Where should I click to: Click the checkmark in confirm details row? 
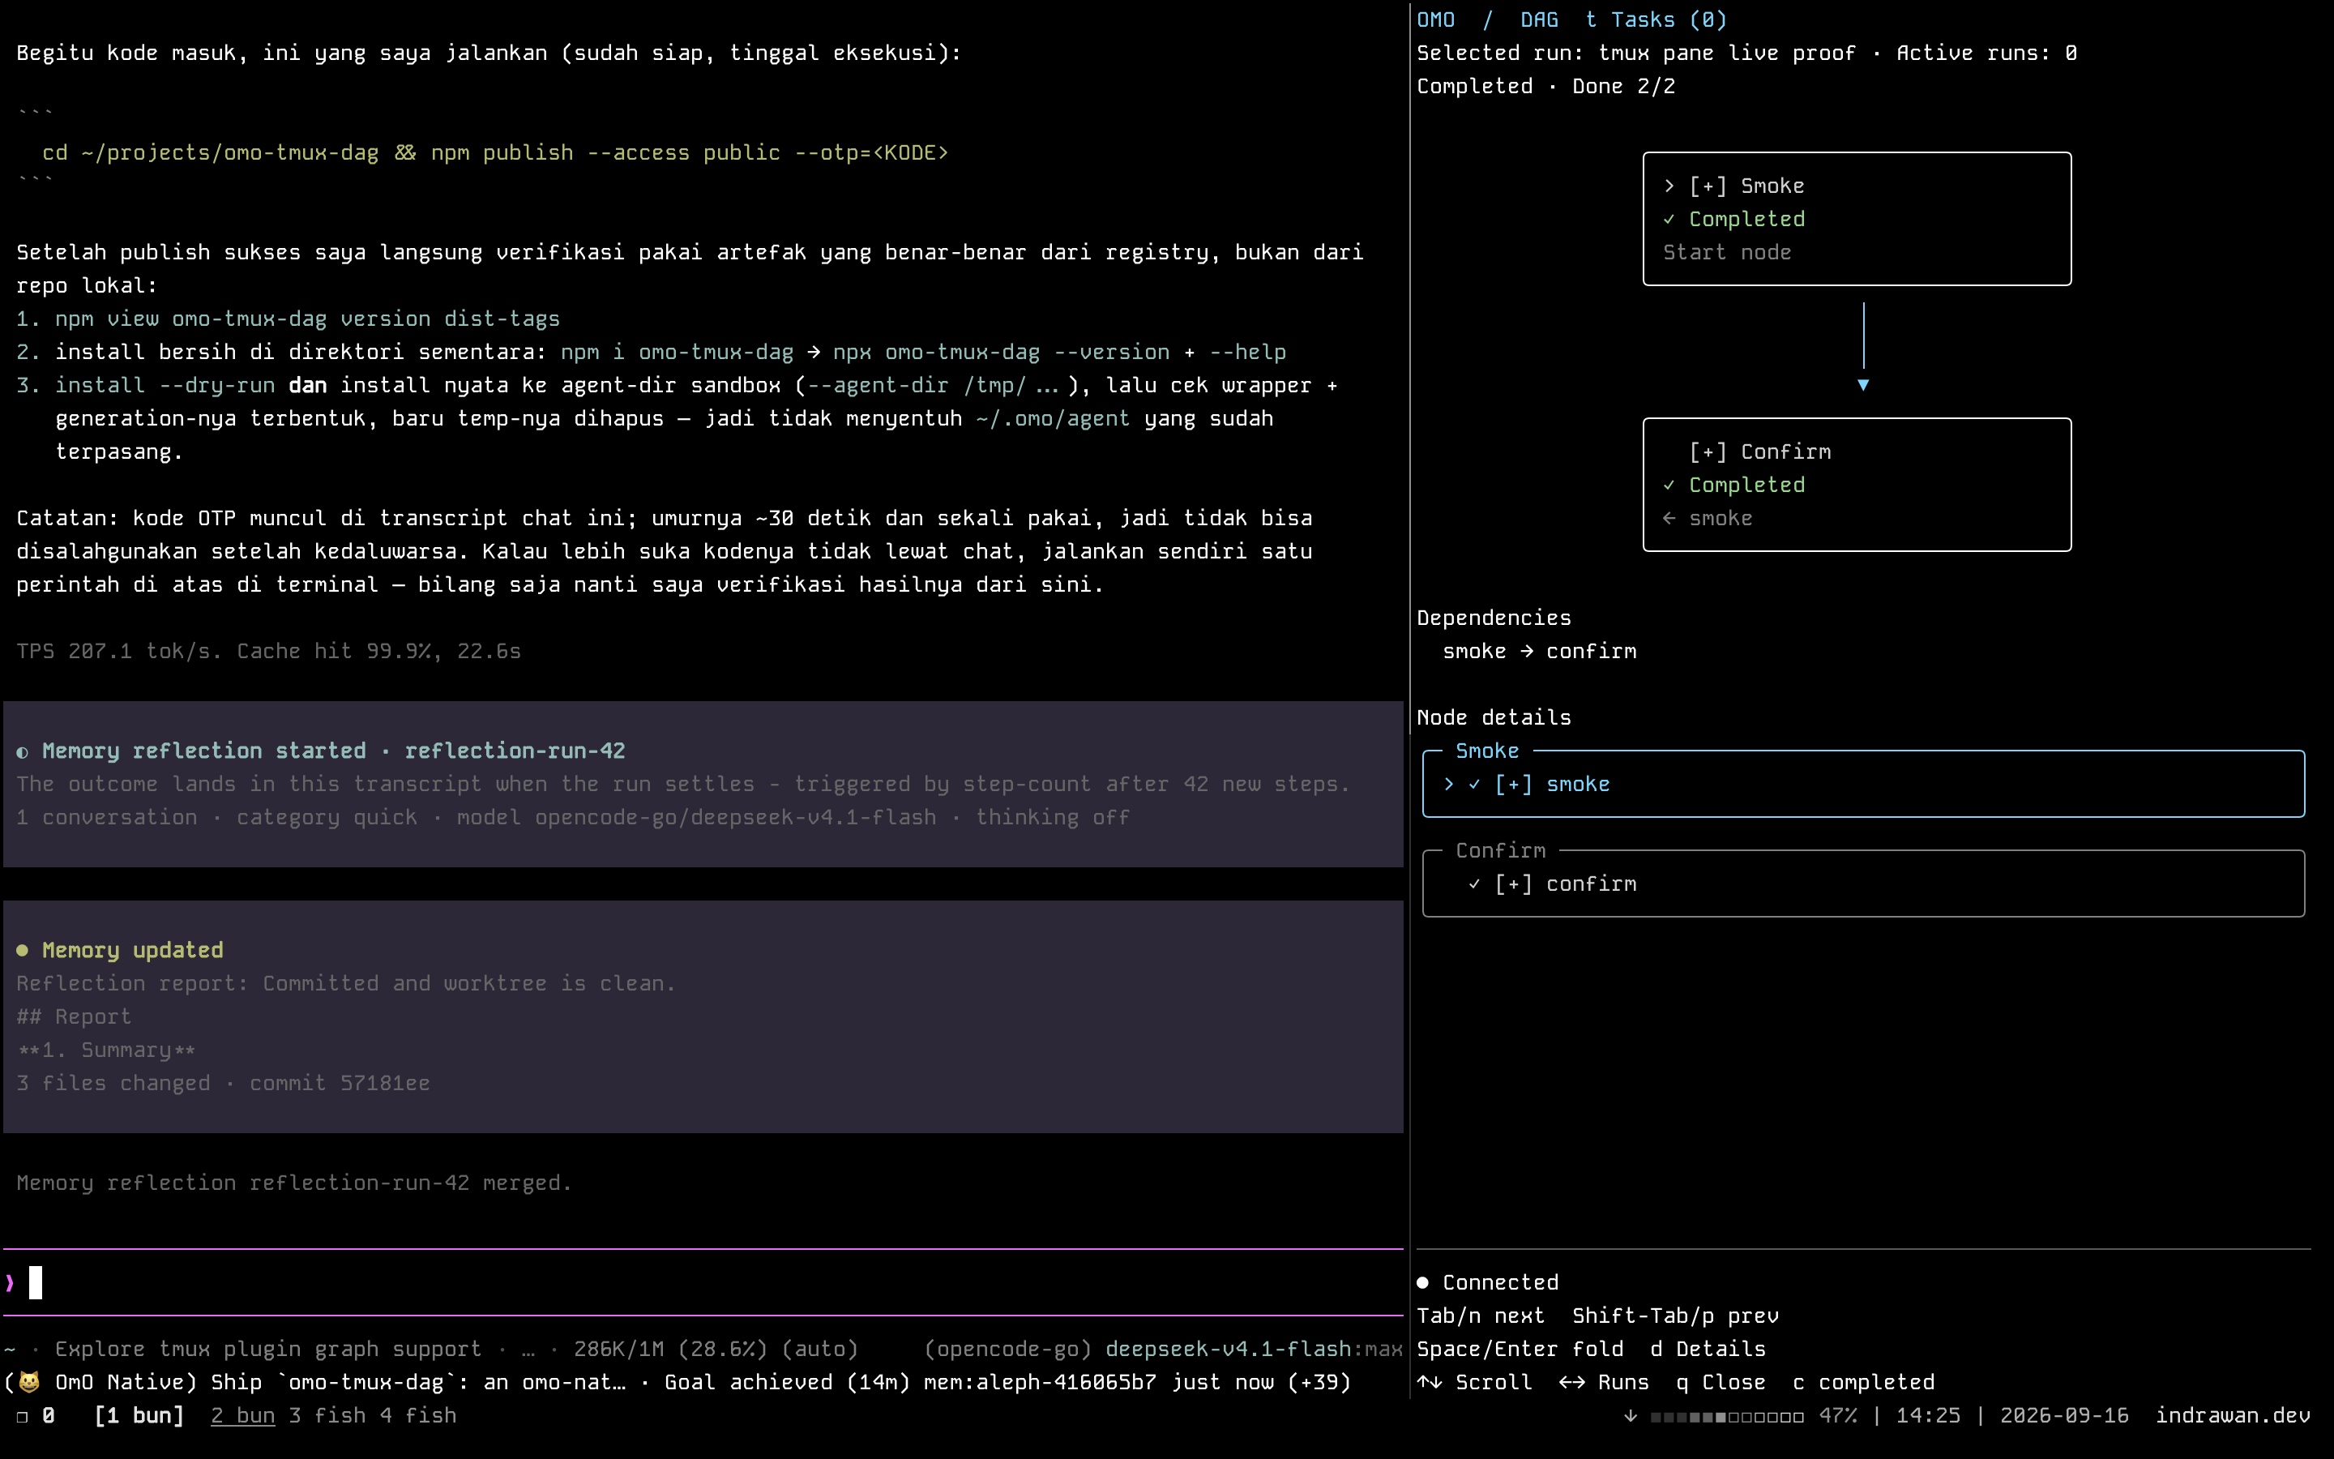pos(1475,884)
